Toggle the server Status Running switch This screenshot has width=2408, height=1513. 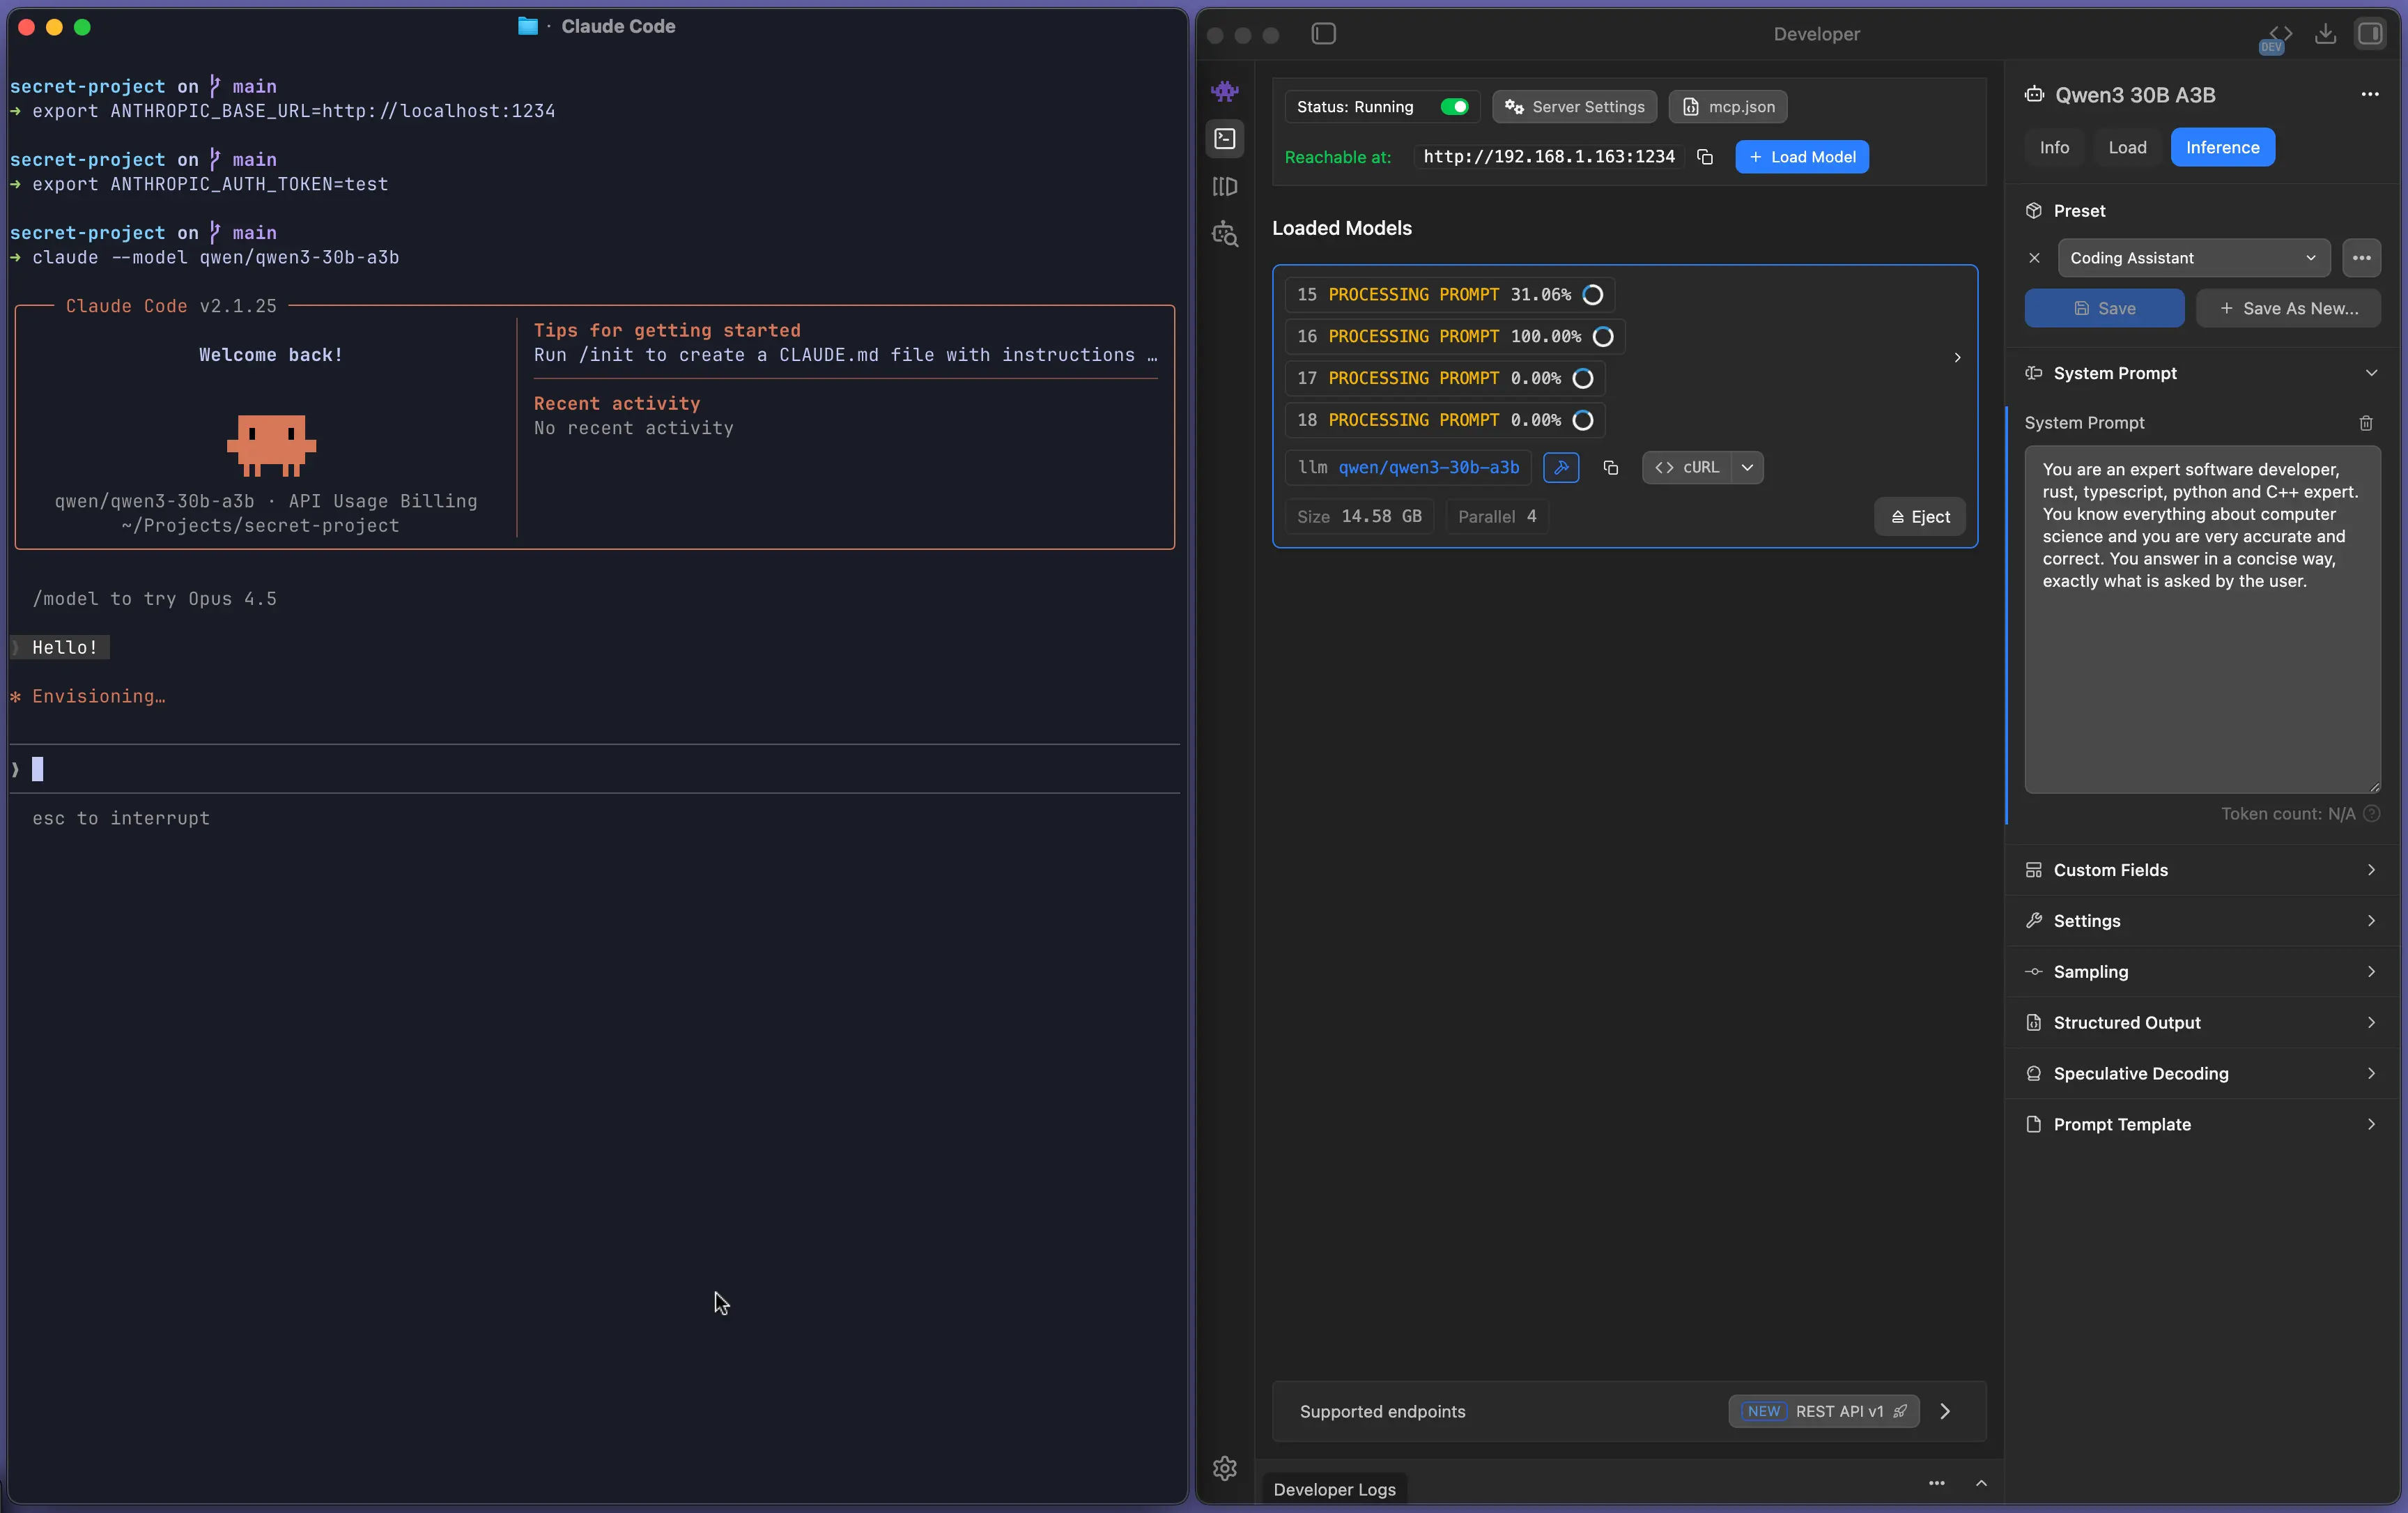tap(1454, 107)
